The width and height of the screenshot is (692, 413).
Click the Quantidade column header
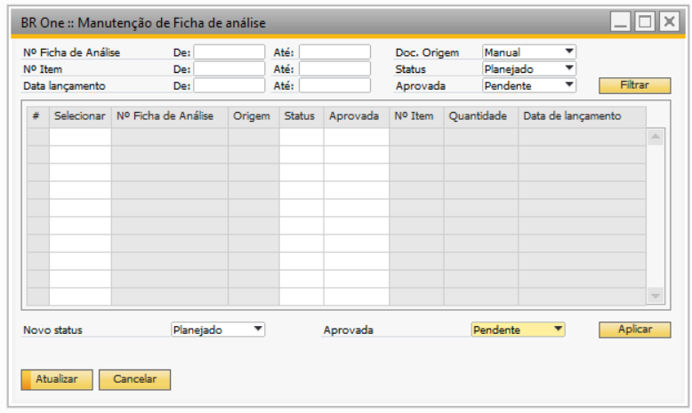pyautogui.click(x=478, y=116)
